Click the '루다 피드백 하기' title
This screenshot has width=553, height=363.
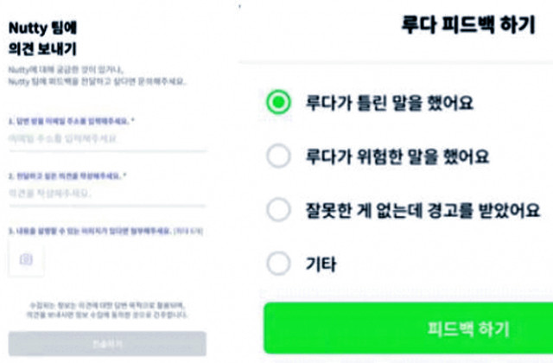tap(468, 24)
